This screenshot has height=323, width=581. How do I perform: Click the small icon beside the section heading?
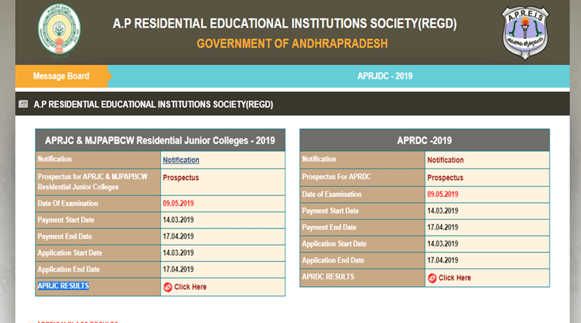click(23, 104)
